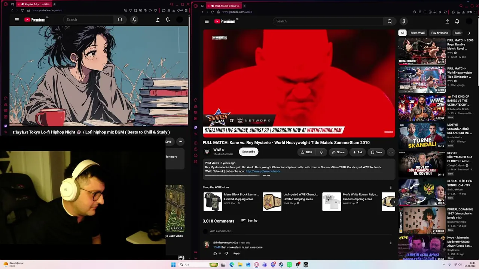Open the 2008 Royal Rumble Match thumbnail
This screenshot has height=269, width=479.
(x=422, y=51)
